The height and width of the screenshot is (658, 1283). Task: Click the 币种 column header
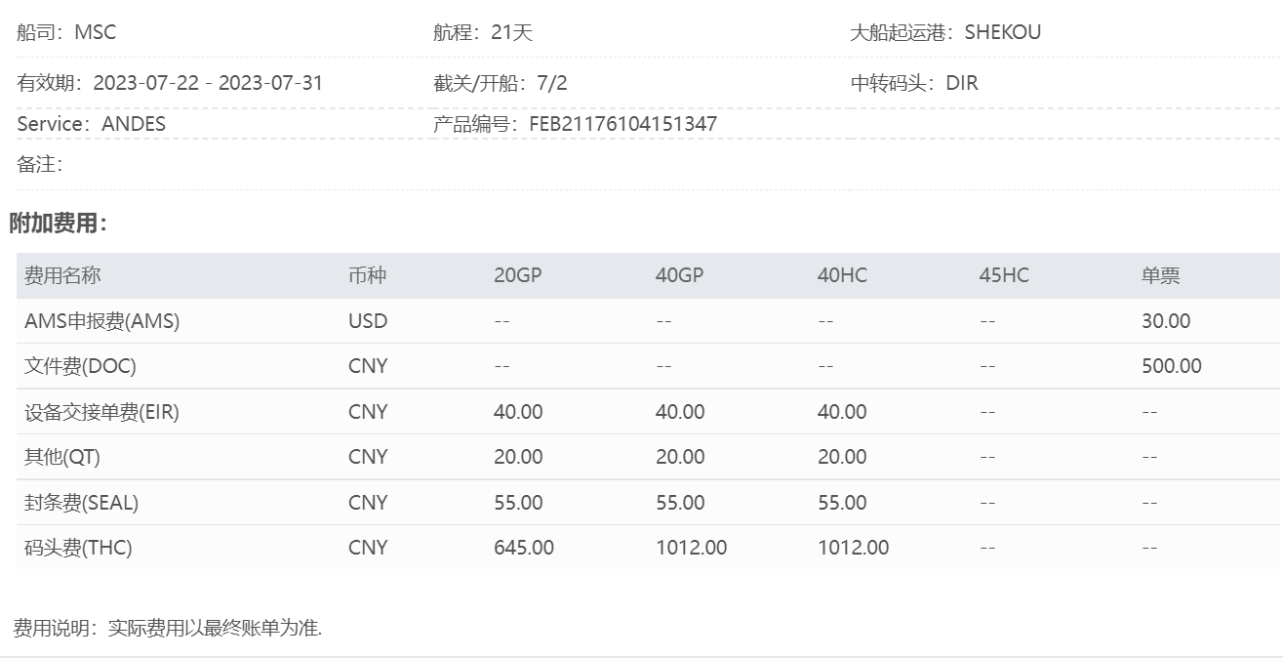tap(367, 275)
